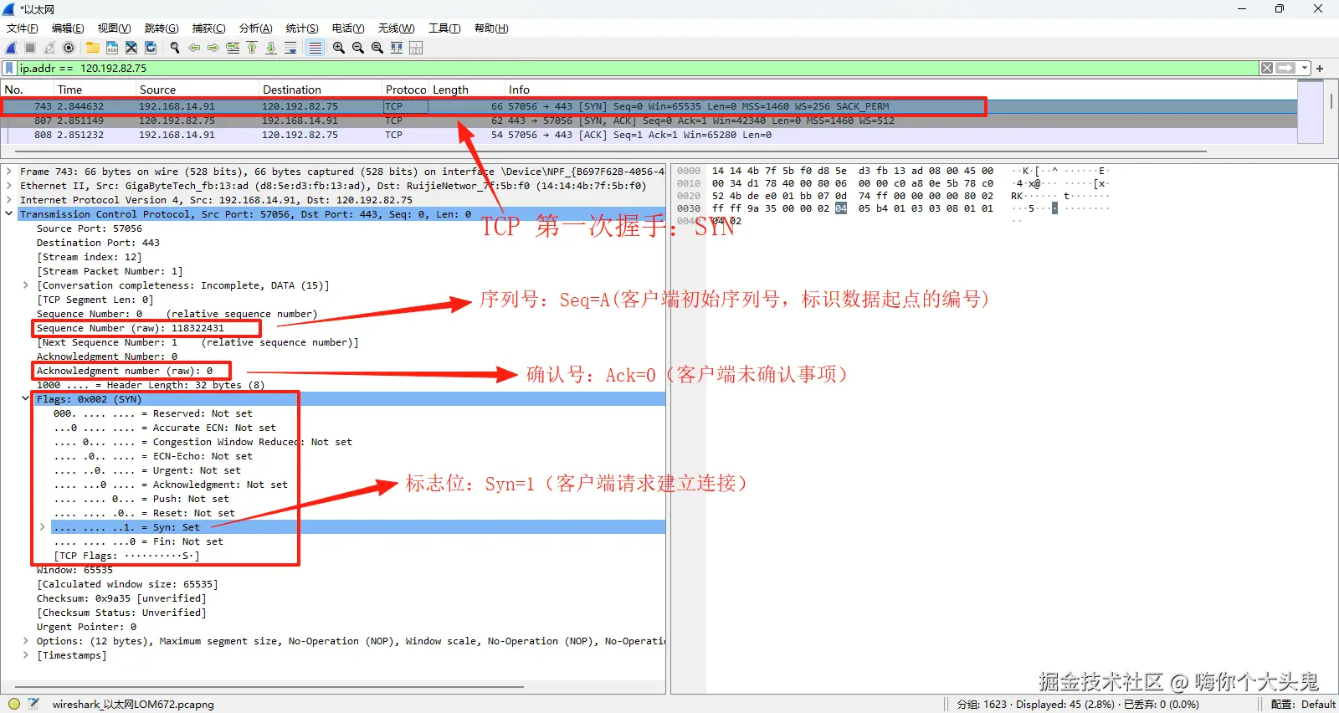
Task: Toggle auto-scroll during live capture
Action: pyautogui.click(x=290, y=48)
